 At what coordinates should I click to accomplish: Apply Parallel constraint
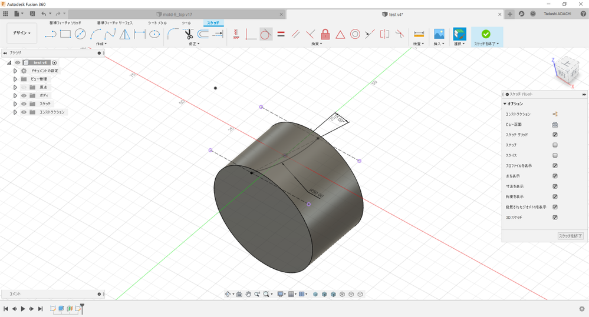[295, 34]
